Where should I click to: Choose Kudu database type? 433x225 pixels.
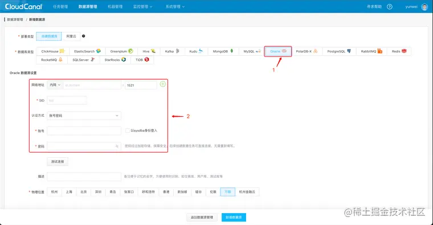pos(196,51)
